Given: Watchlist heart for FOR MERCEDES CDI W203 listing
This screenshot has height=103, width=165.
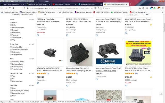Looking at the screenshot, I should (126, 86).
